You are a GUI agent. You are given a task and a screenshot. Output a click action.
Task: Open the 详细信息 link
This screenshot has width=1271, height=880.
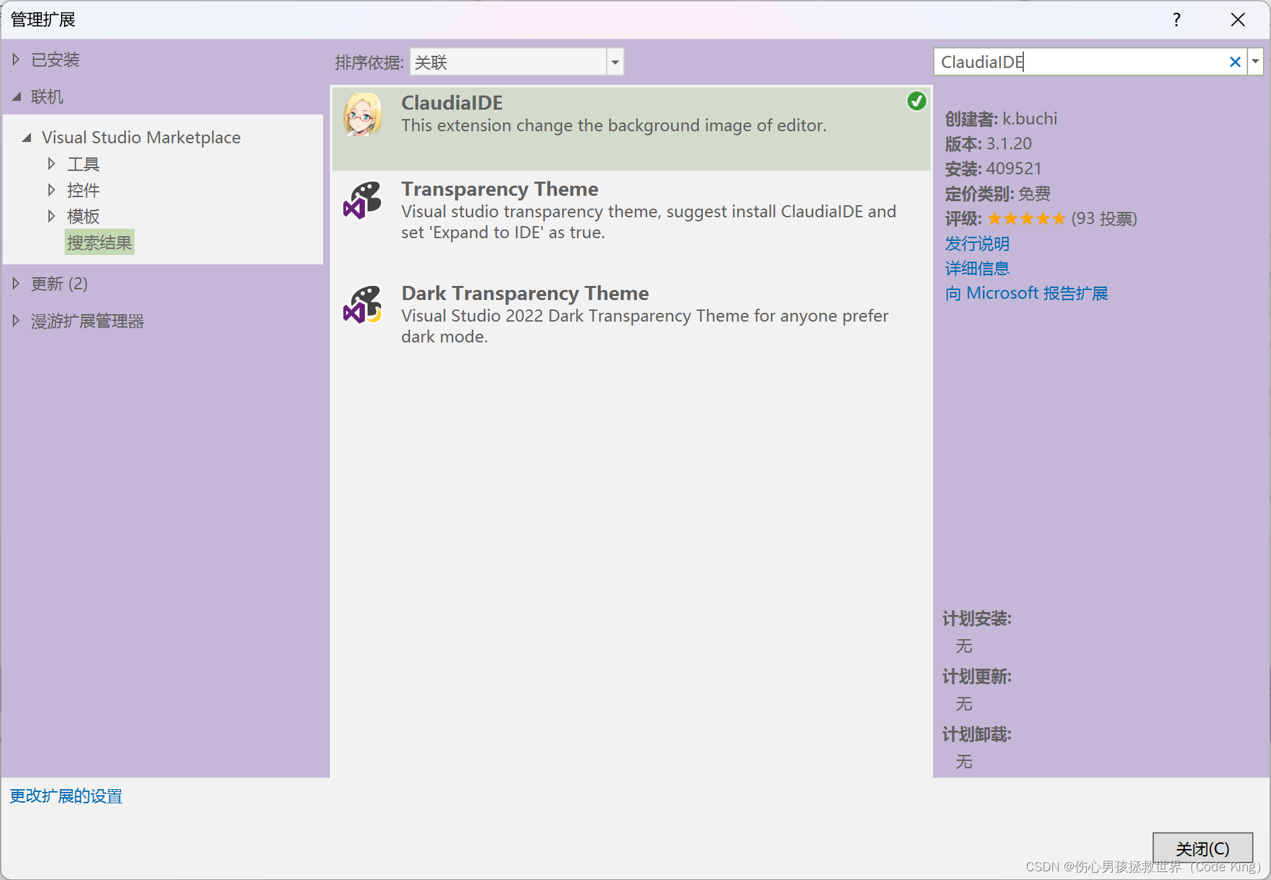[x=977, y=268]
